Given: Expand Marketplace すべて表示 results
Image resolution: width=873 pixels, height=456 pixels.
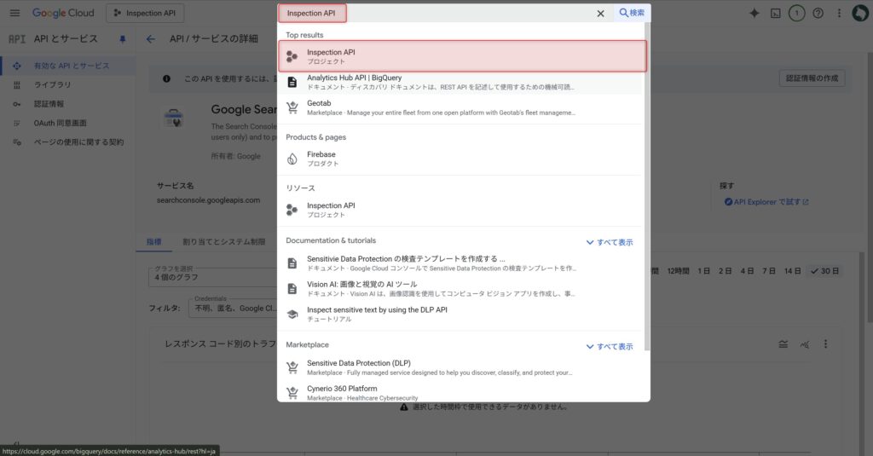Looking at the screenshot, I should [x=610, y=347].
